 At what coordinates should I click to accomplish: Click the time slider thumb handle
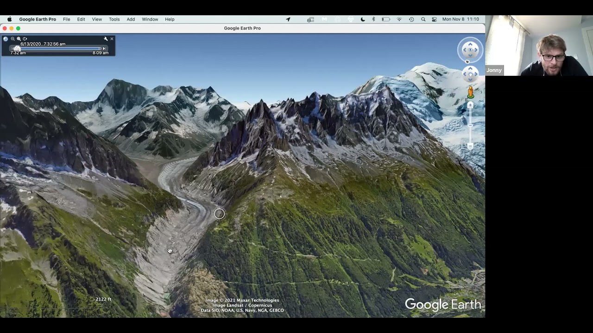pos(18,49)
